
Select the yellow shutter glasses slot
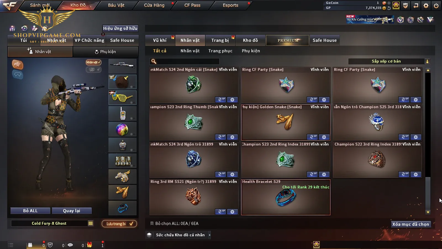[x=122, y=98]
